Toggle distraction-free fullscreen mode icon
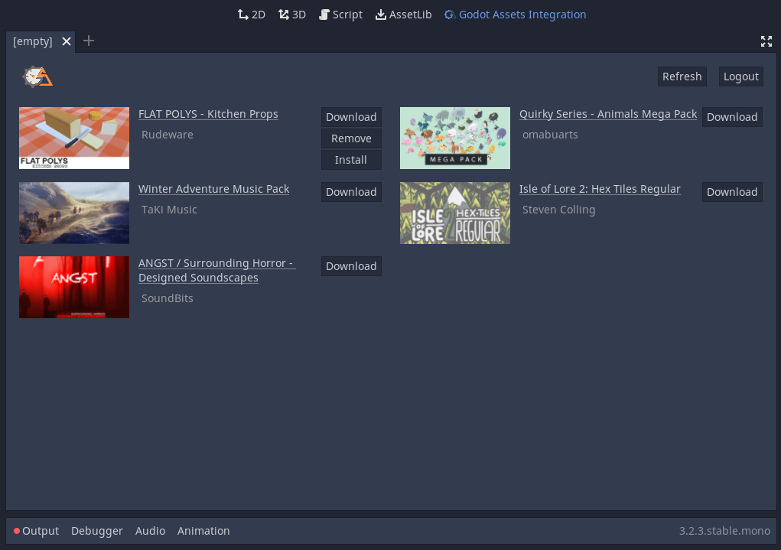 [766, 41]
